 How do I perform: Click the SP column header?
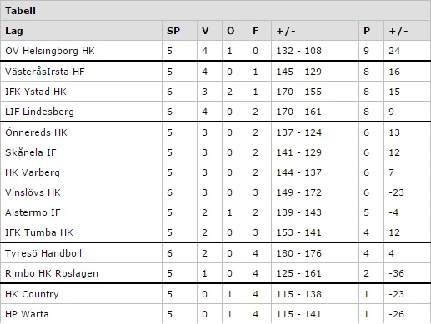click(173, 31)
